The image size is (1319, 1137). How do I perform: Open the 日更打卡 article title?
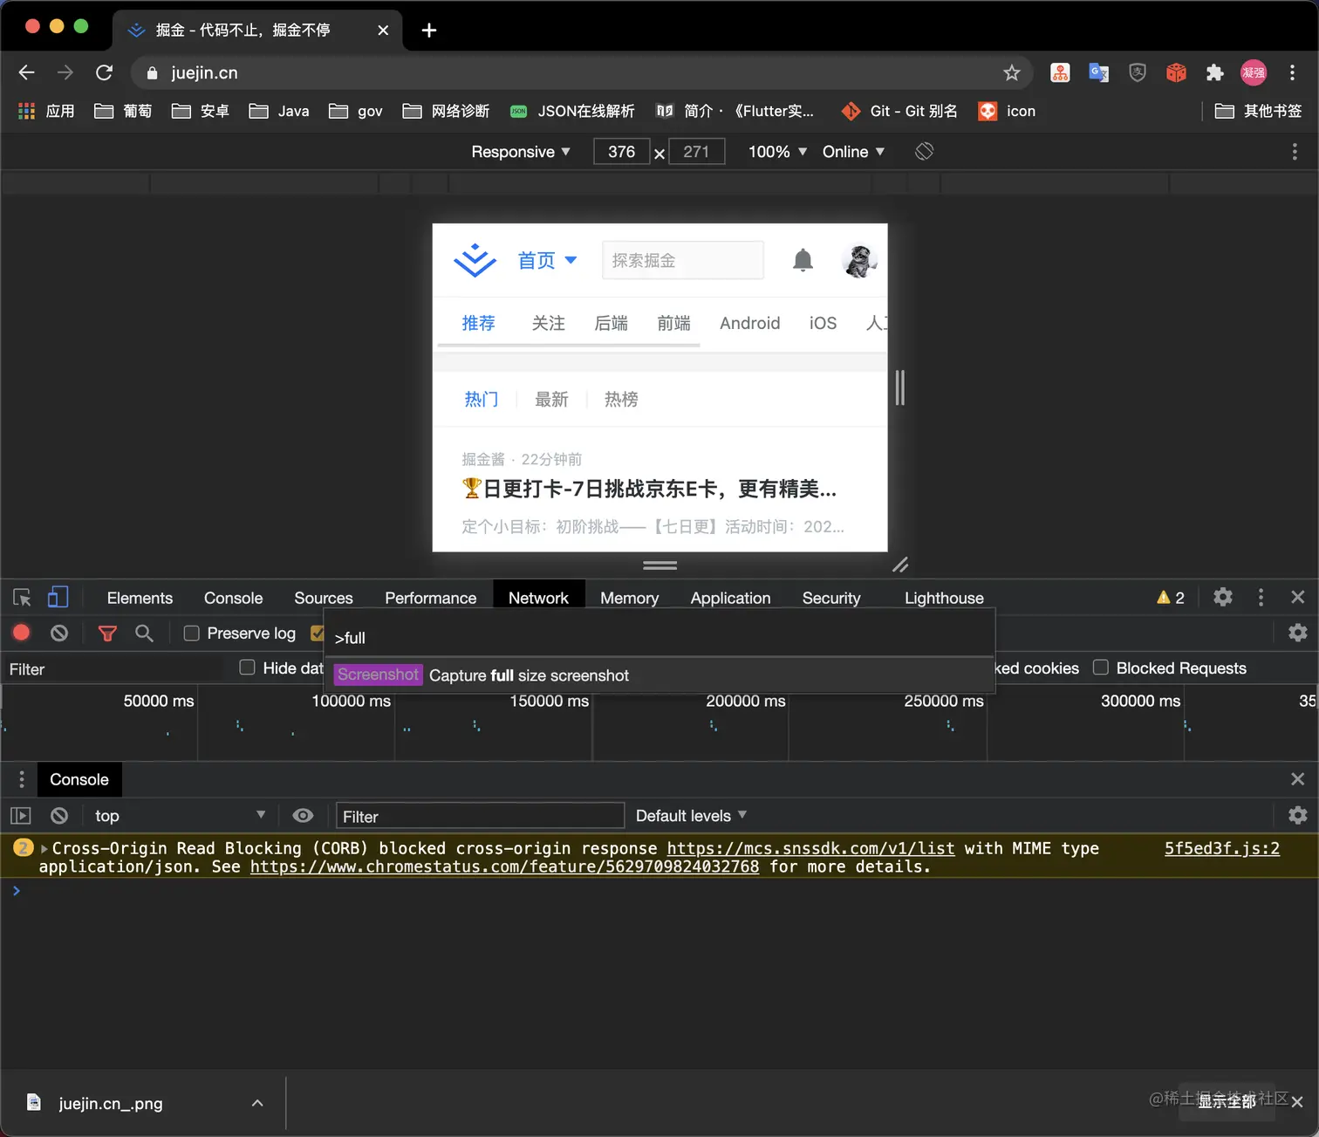pos(650,489)
